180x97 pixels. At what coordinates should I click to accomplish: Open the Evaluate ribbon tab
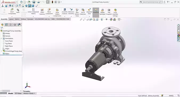30,19
